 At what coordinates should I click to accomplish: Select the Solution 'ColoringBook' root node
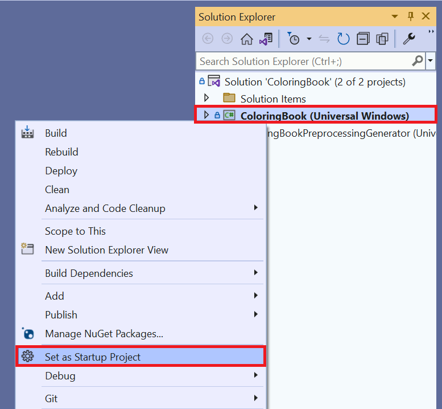click(315, 82)
